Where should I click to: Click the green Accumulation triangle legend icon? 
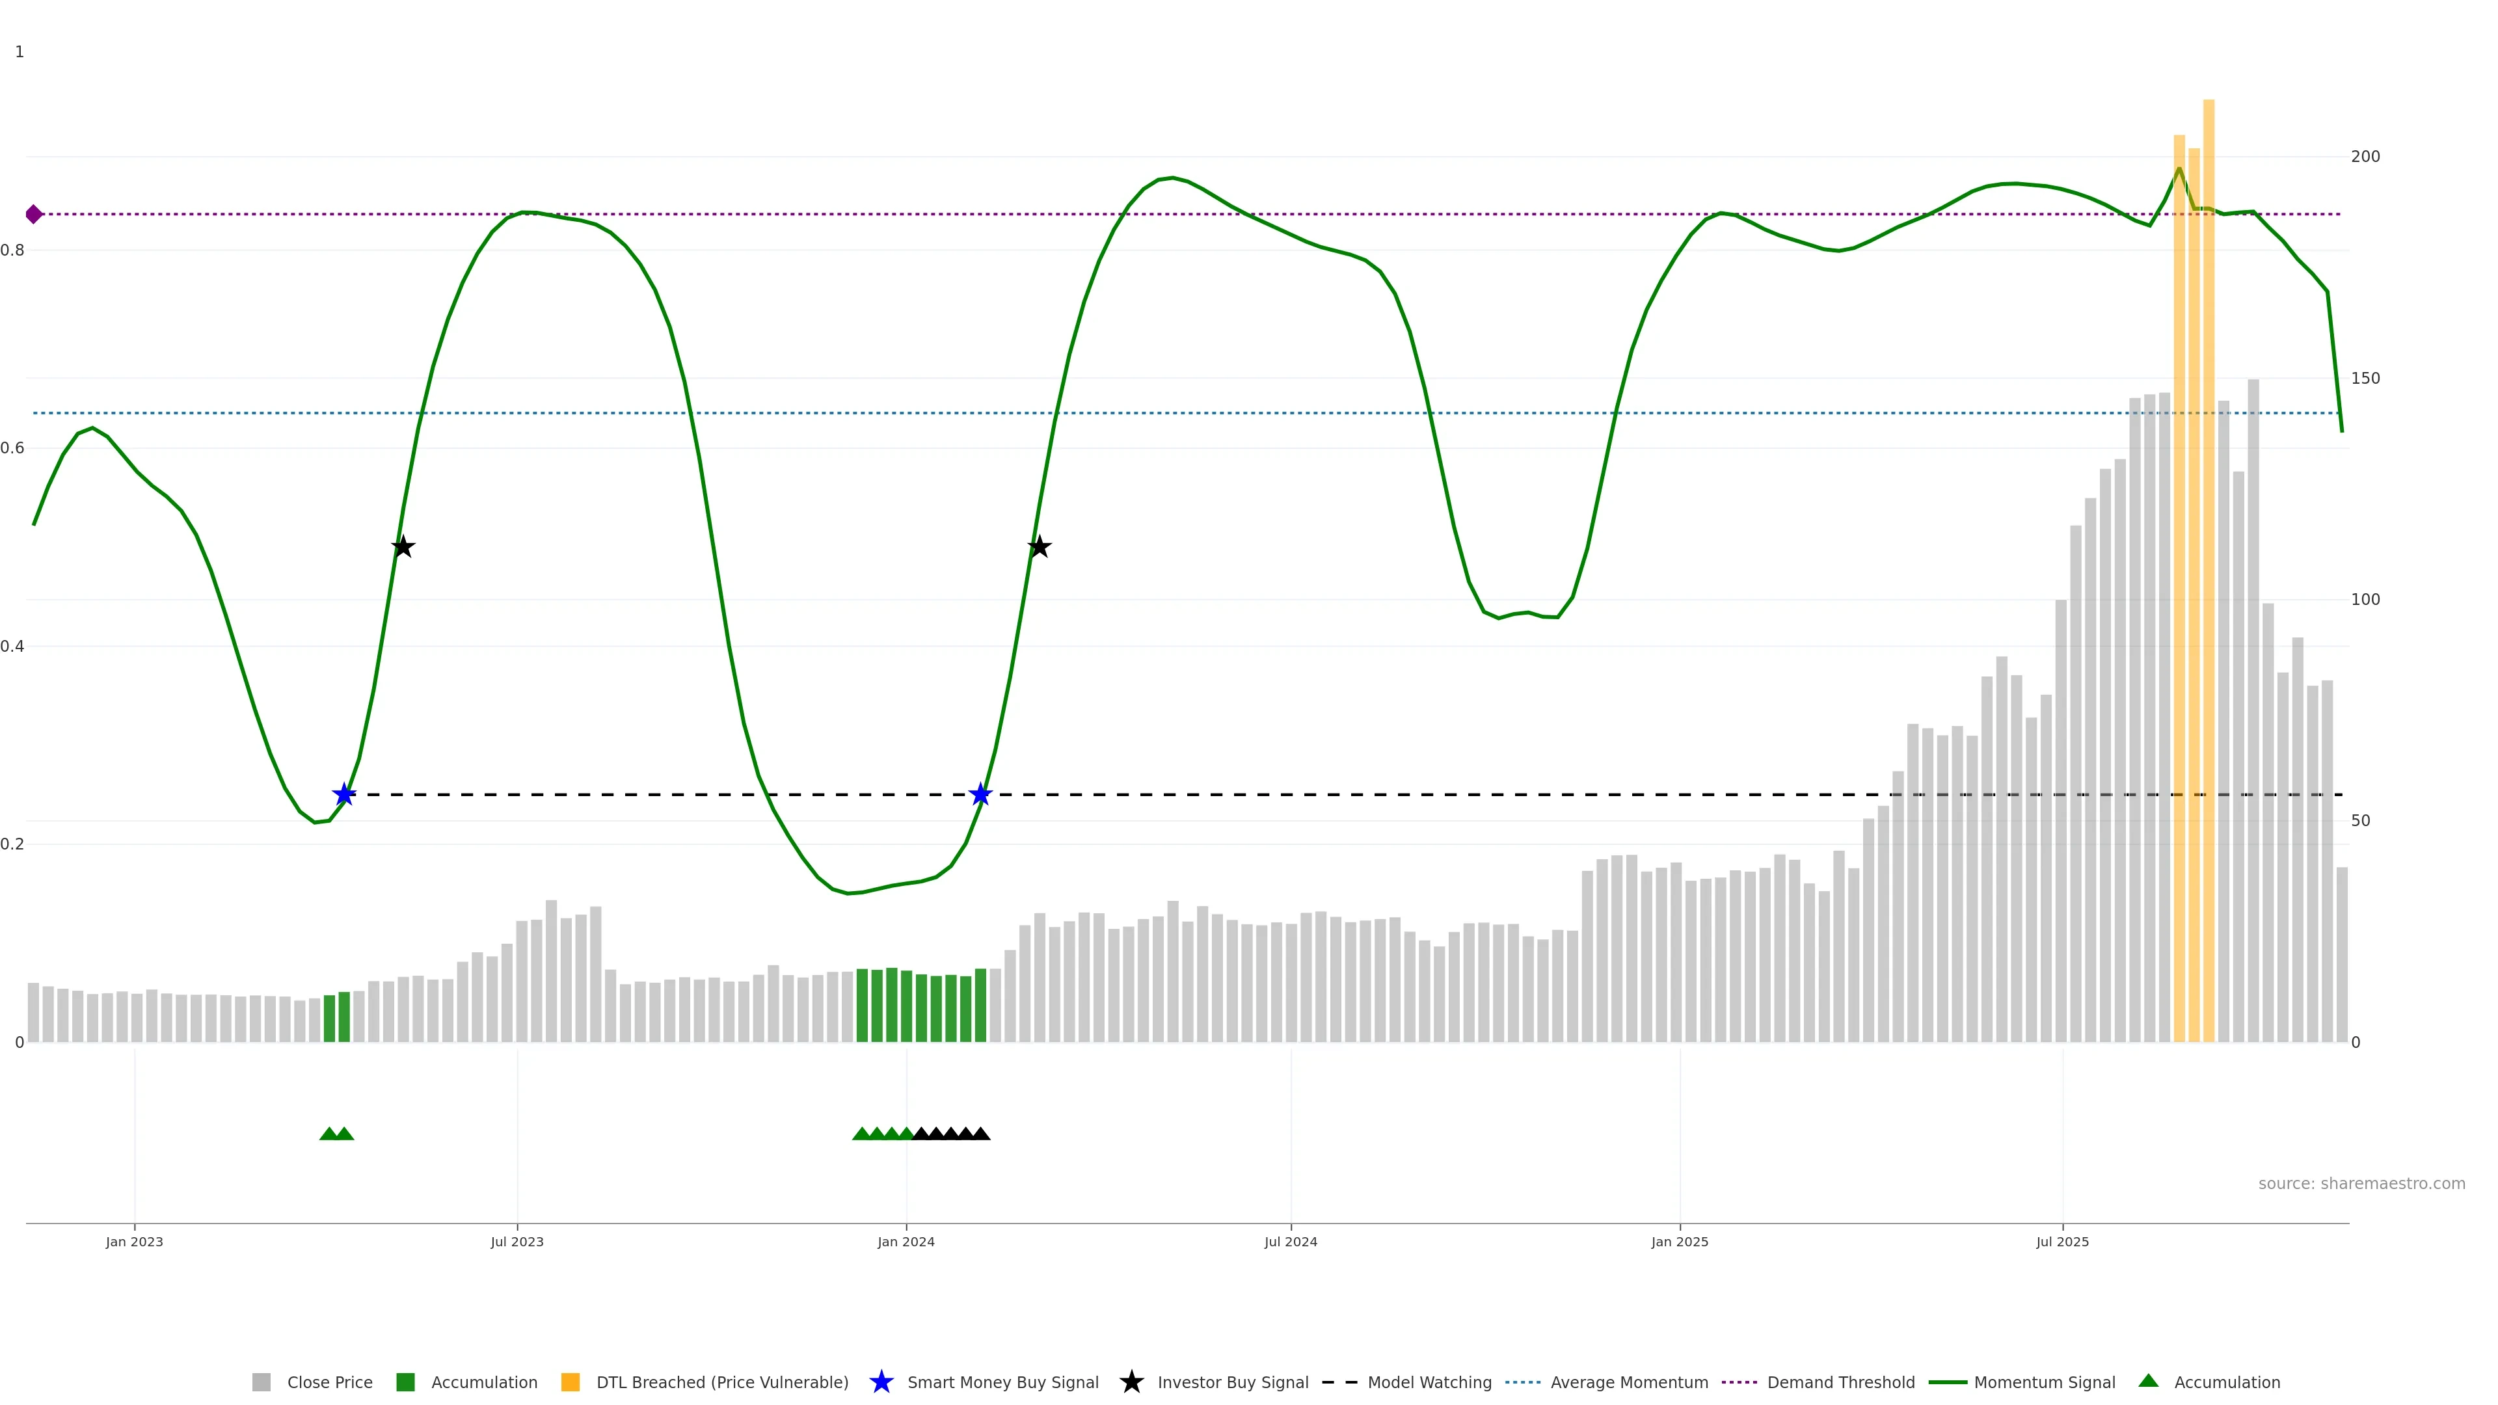[2148, 1381]
